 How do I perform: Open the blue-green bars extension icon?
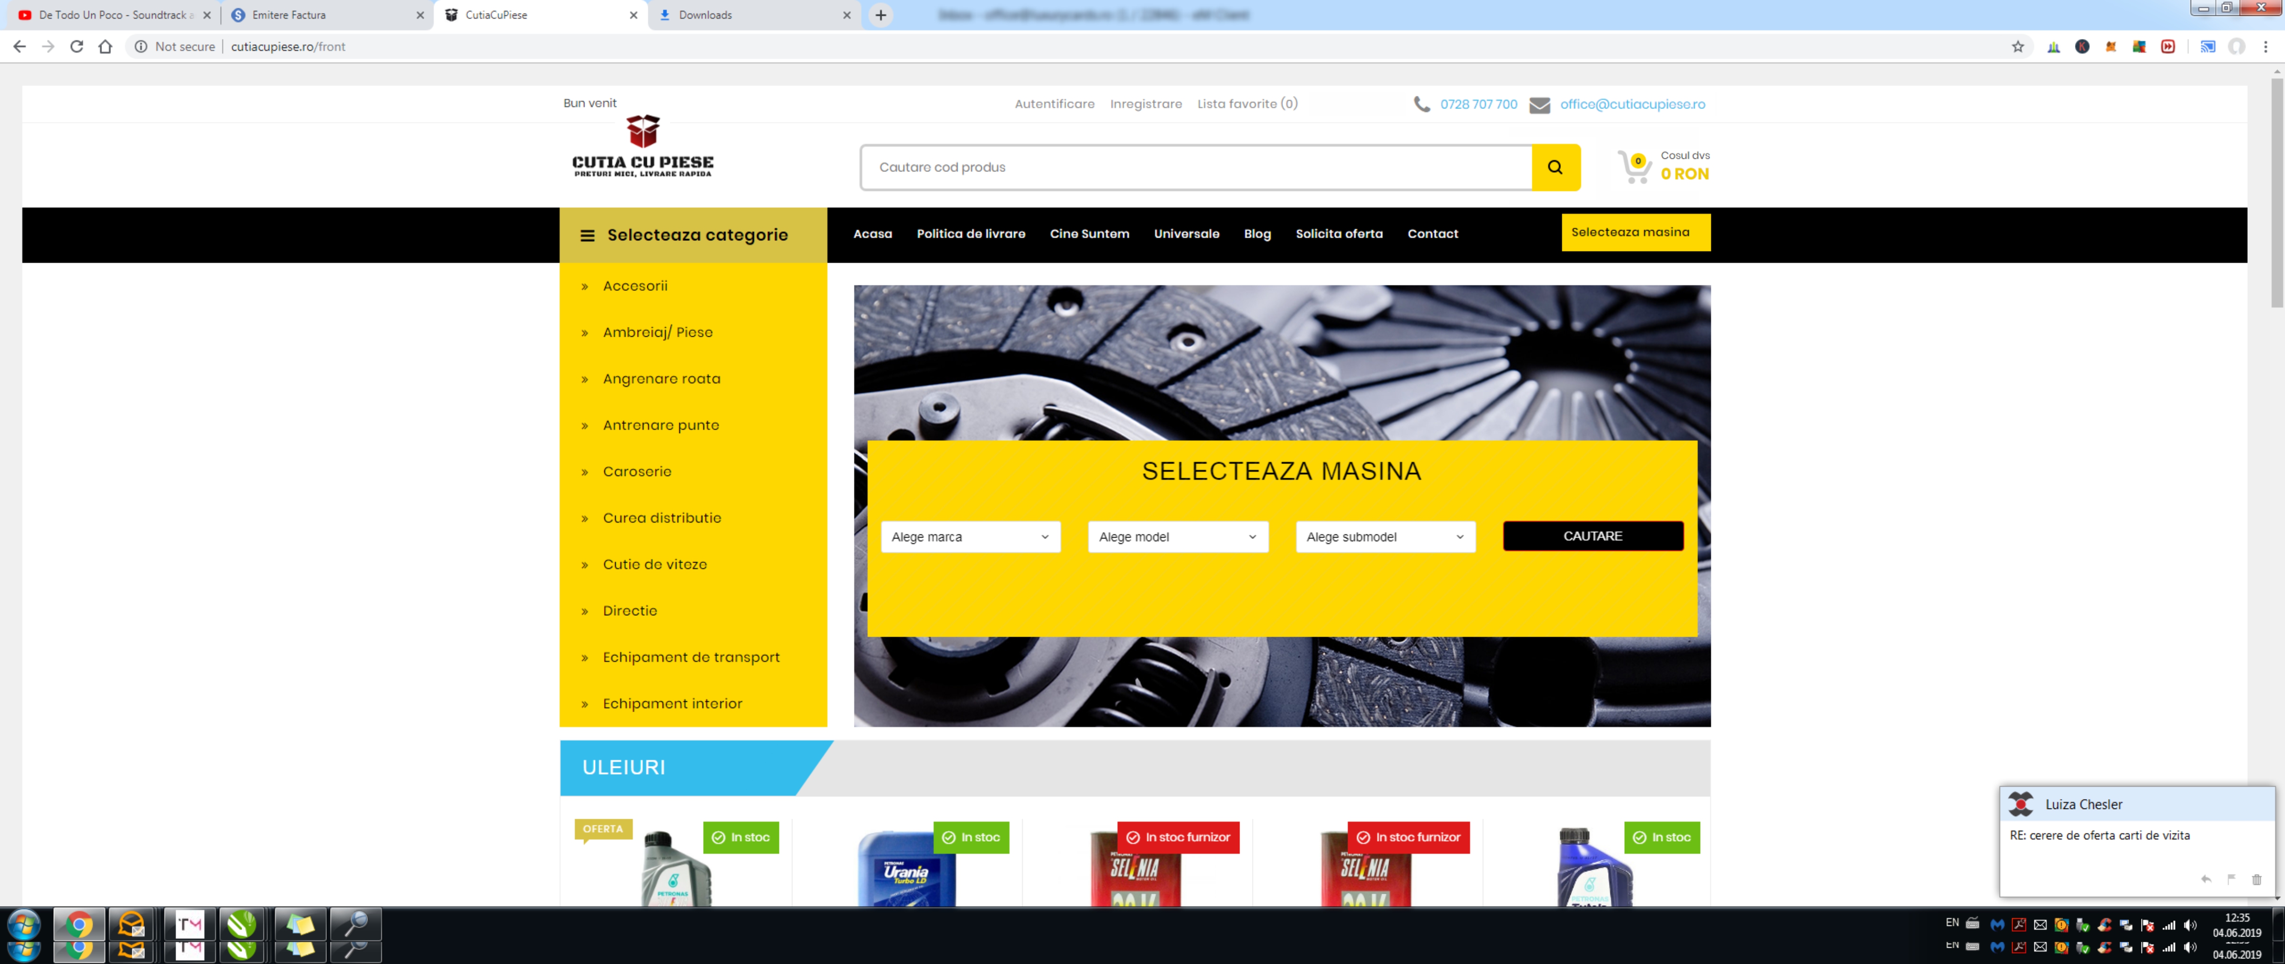pyautogui.click(x=2054, y=47)
